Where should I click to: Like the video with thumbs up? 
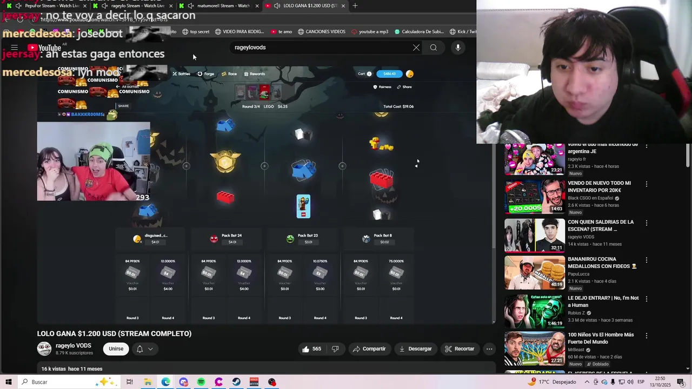click(312, 349)
